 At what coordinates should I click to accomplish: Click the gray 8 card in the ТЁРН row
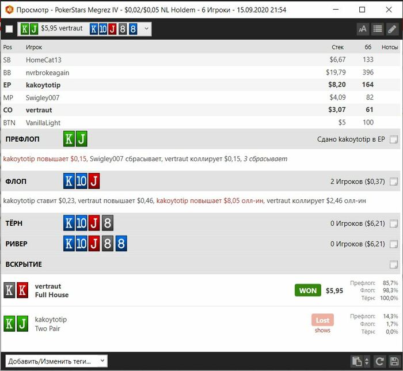point(108,223)
